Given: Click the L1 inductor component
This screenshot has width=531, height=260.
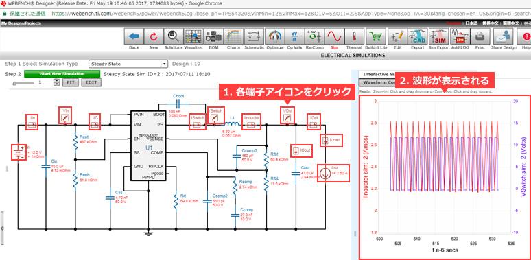Looking at the screenshot, I should click(233, 123).
